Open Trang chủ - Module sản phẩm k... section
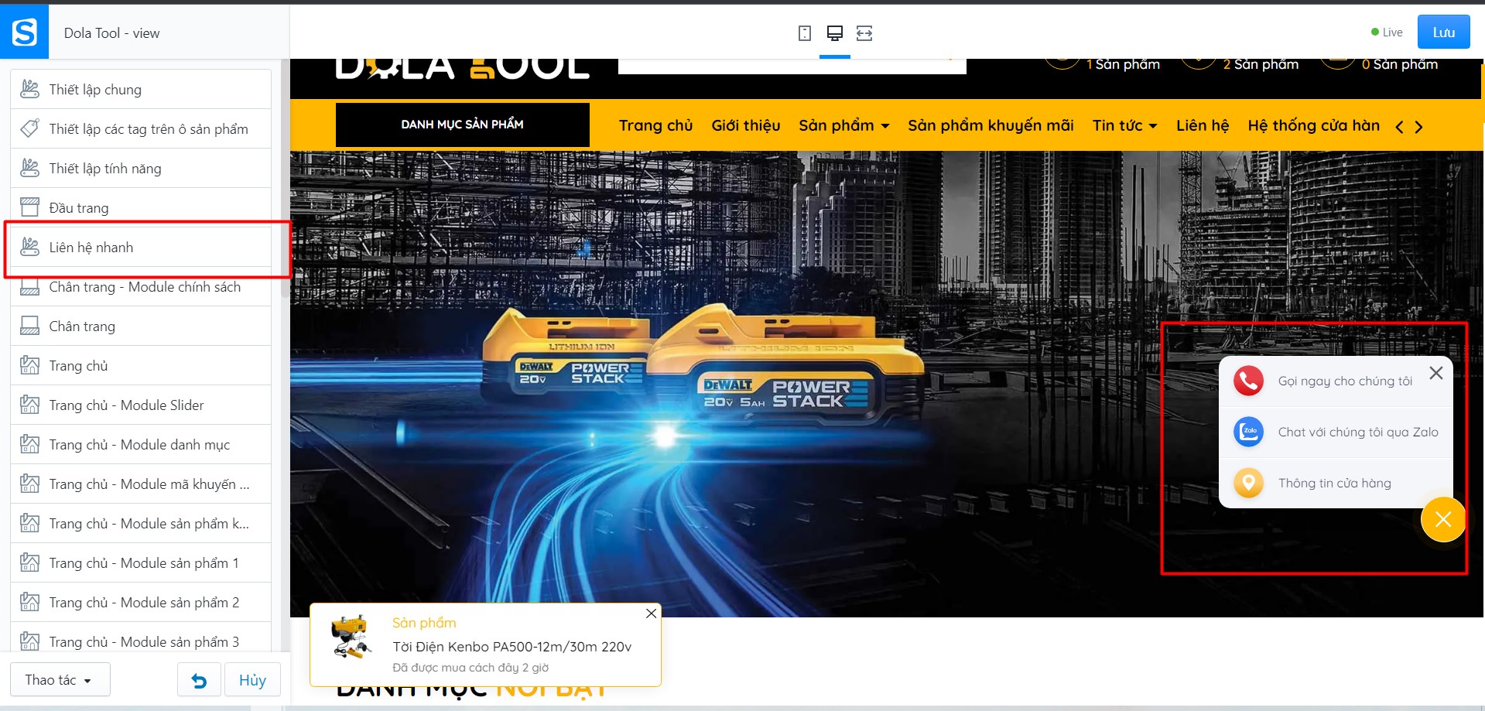1485x711 pixels. click(x=141, y=523)
